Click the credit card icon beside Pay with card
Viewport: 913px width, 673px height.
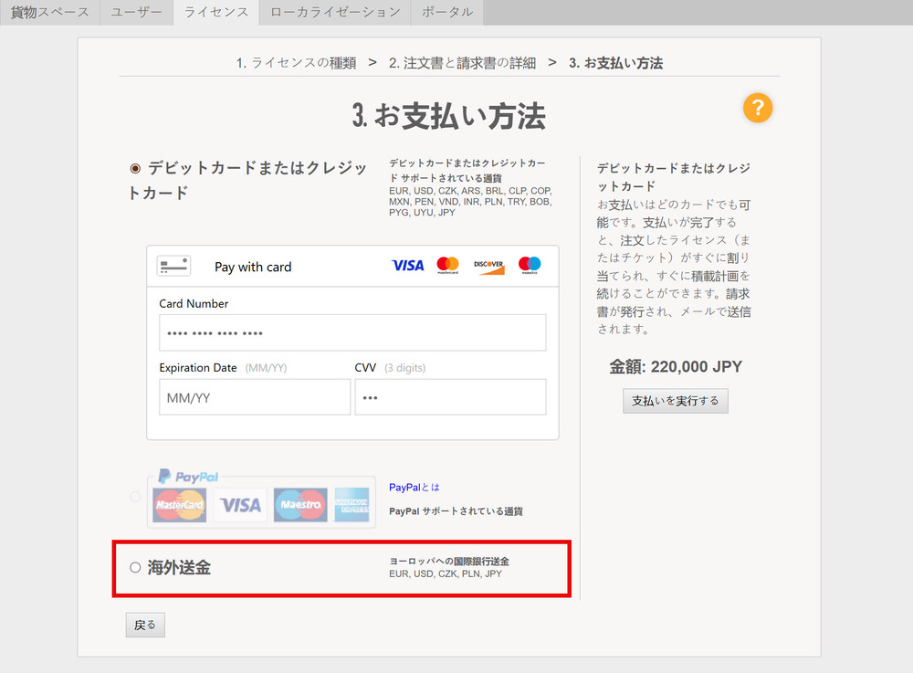[x=173, y=266]
